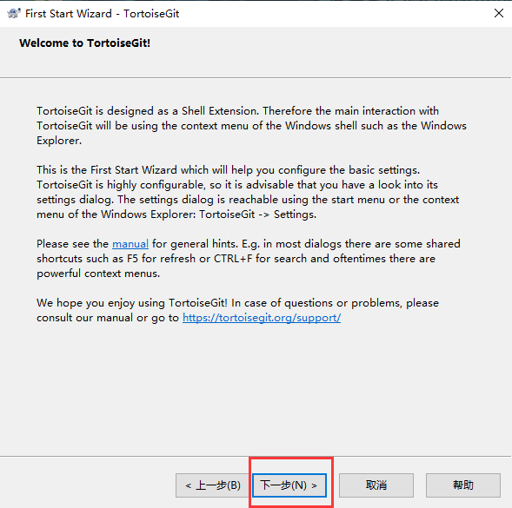Image resolution: width=512 pixels, height=508 pixels.
Task: Click the 上一步(B) back button
Action: (x=213, y=485)
